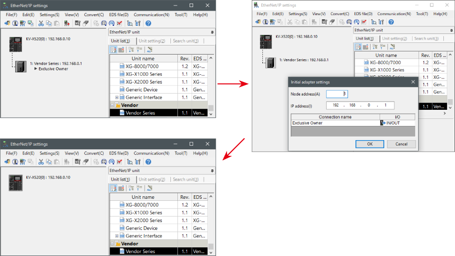This screenshot has width=455, height=256.
Task: Click the Vendor Series adapter icon in top-left window
Action: (x=21, y=66)
